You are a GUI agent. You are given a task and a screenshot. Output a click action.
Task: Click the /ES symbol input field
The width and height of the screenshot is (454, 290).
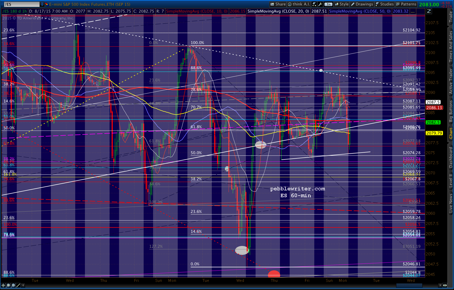(22, 4)
